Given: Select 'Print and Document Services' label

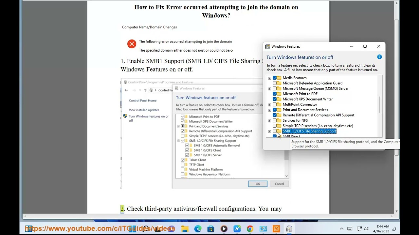Looking at the screenshot, I should coord(305,110).
